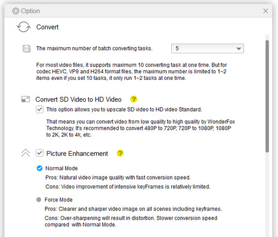Click the vertical scrollbar thumb
Screen dimensions: 278x237
(267, 96)
